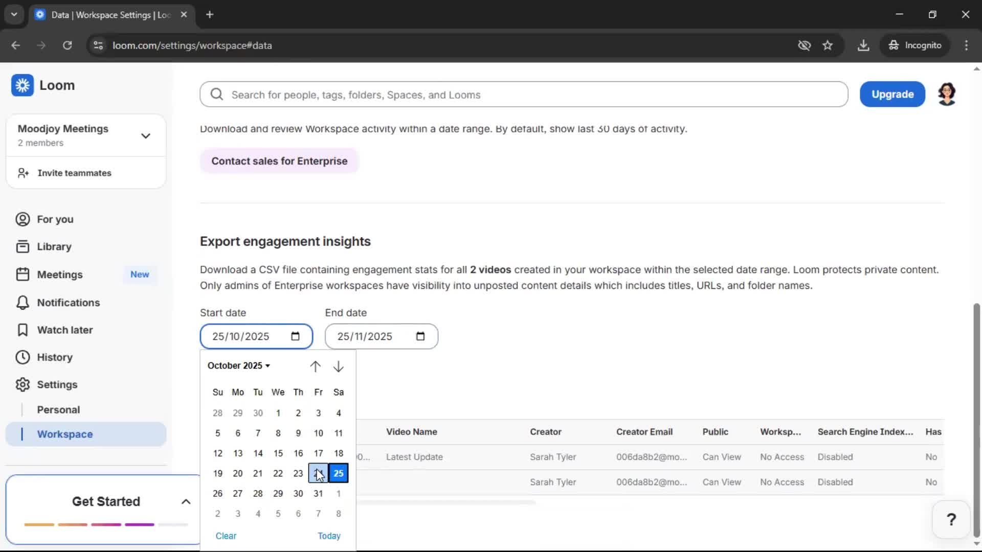This screenshot has width=982, height=552.
Task: Collapse the Get Started panel
Action: click(186, 501)
